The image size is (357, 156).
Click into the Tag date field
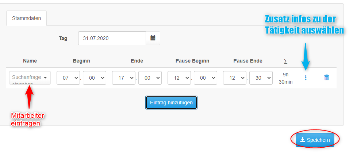pyautogui.click(x=112, y=38)
